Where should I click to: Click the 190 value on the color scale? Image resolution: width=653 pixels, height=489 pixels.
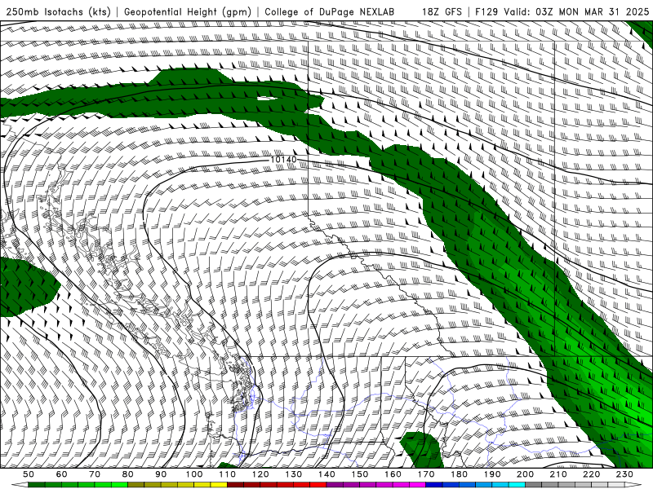492,474
